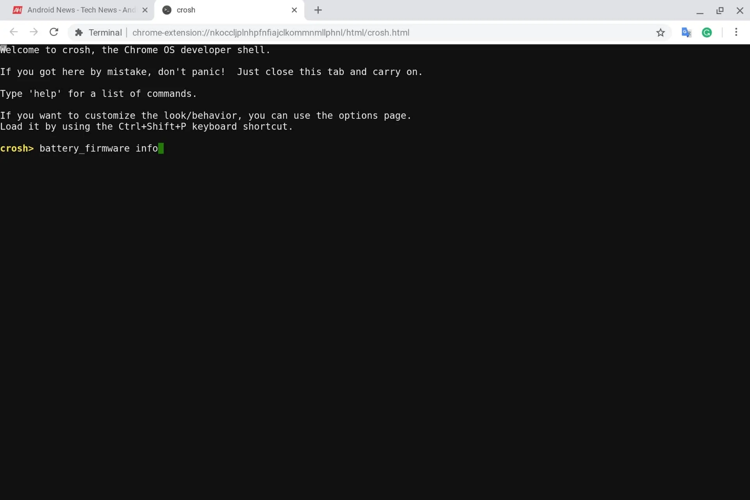750x500 pixels.
Task: Click the reload page icon
Action: pyautogui.click(x=54, y=32)
